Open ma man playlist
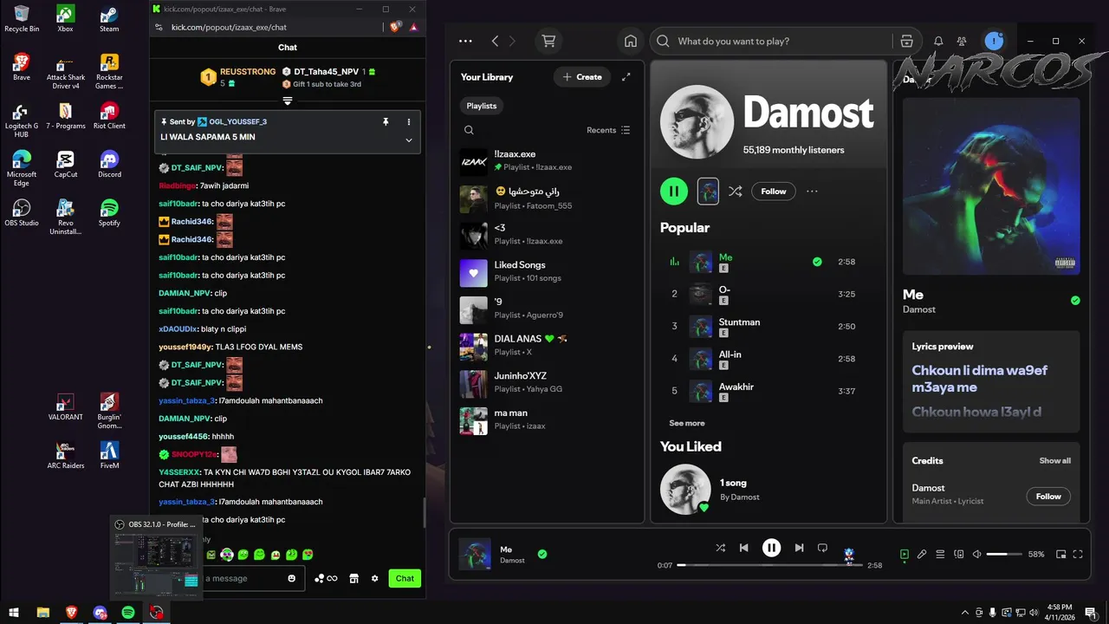 [547, 419]
